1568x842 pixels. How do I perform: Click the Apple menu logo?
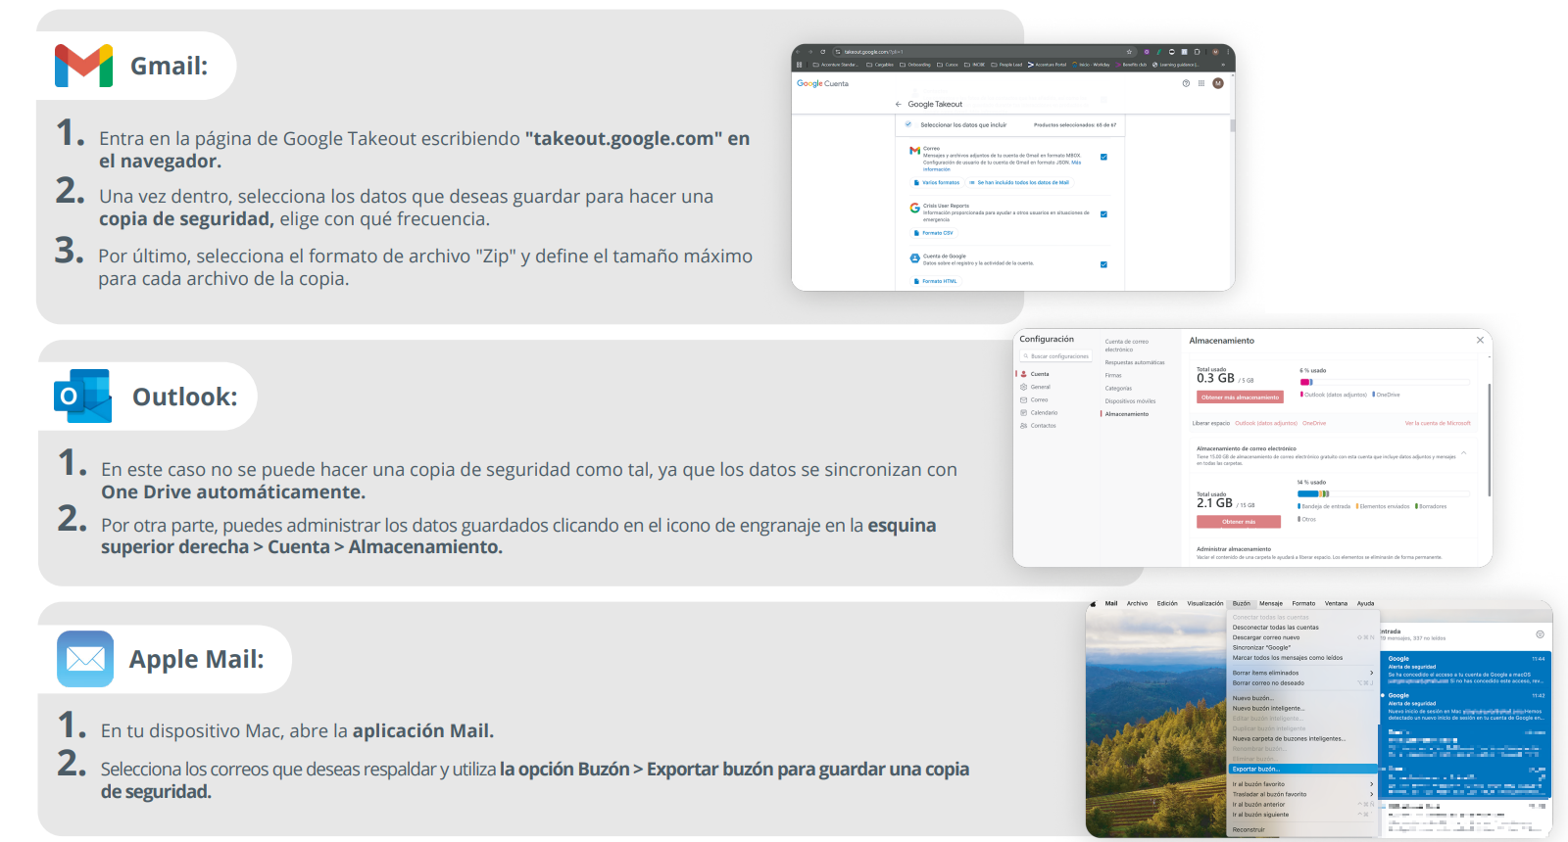click(x=1093, y=603)
